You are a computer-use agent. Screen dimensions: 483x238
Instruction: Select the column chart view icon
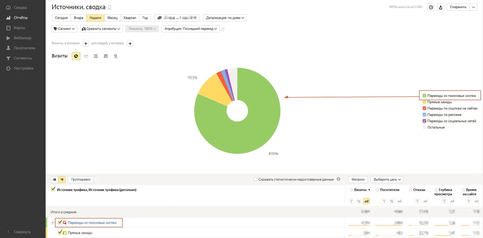point(106,56)
